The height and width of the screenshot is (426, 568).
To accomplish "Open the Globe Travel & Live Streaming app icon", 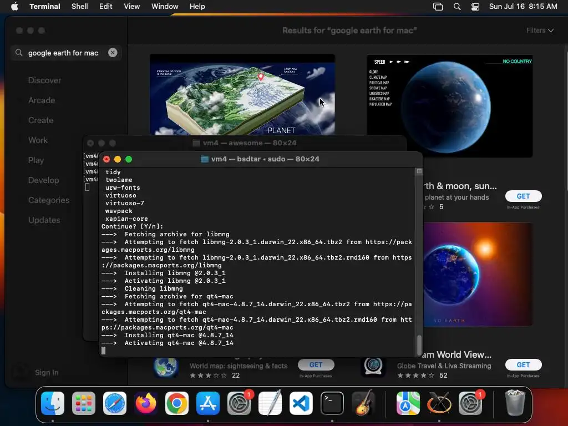I will 373,367.
